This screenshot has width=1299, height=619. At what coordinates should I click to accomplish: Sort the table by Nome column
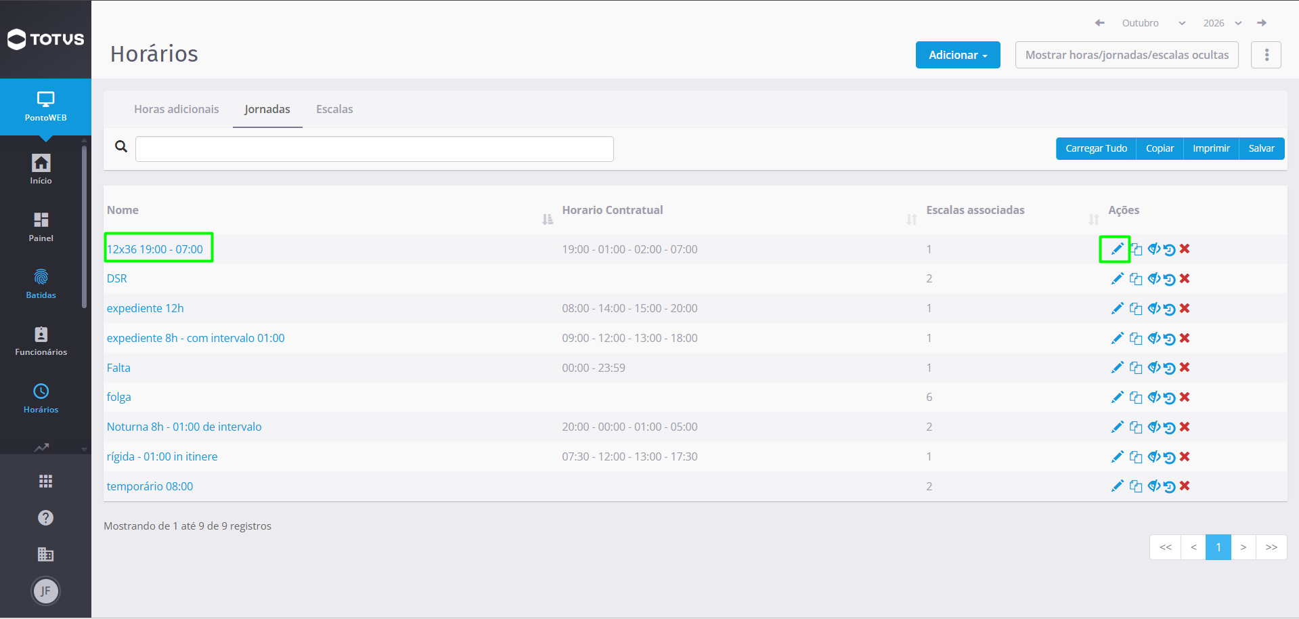point(548,219)
